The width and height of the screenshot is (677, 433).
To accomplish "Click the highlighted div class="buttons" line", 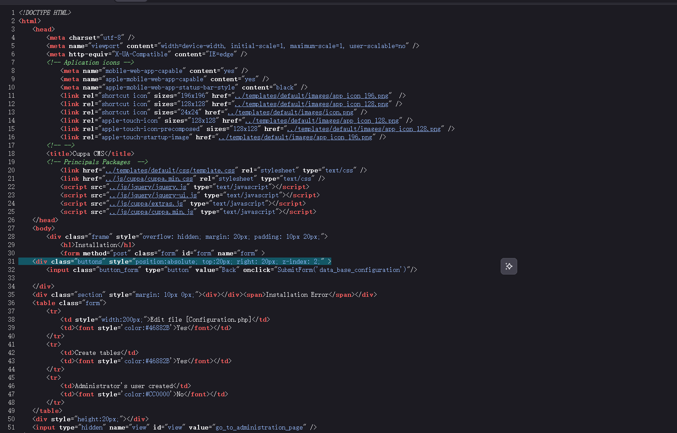I will click(175, 261).
